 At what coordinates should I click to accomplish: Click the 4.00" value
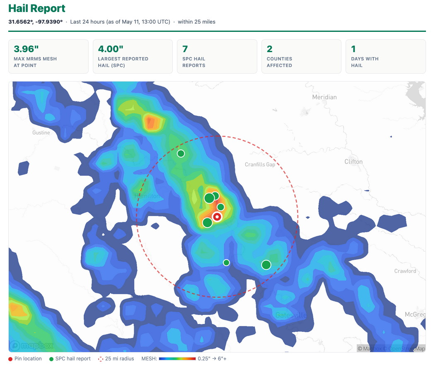click(111, 49)
